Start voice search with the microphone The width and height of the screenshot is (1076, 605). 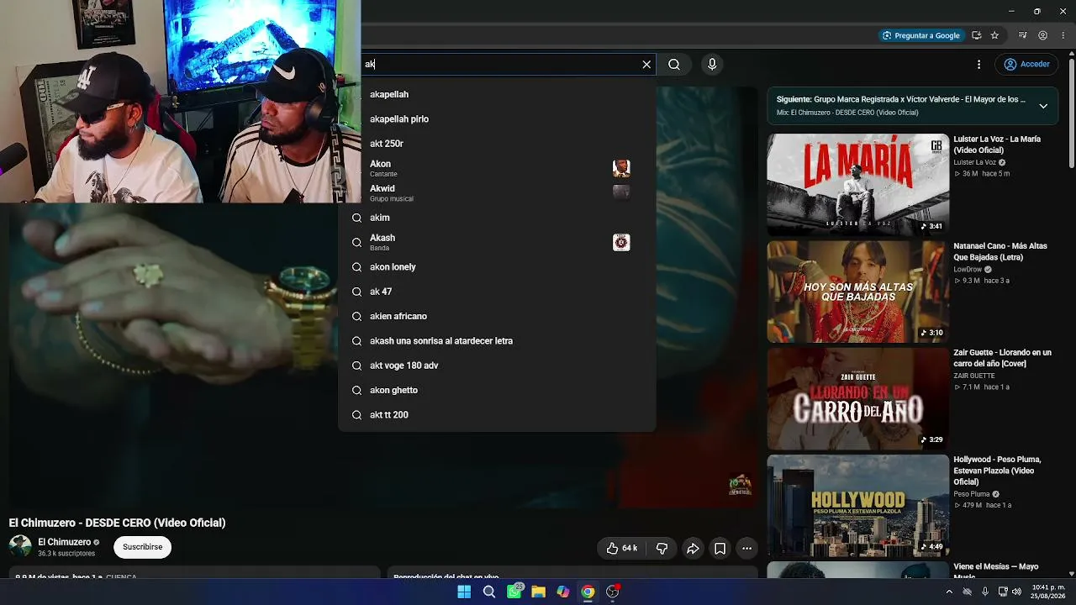[712, 65]
